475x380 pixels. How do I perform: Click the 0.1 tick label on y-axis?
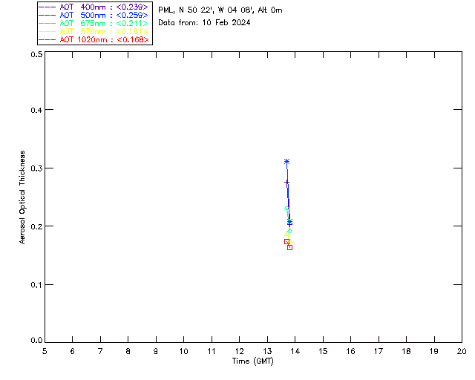pyautogui.click(x=36, y=285)
